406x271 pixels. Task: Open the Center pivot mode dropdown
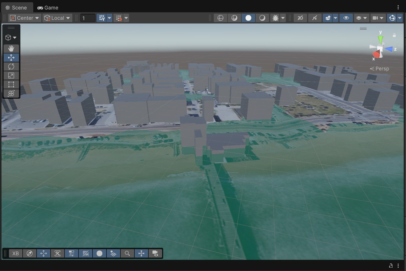coord(25,18)
